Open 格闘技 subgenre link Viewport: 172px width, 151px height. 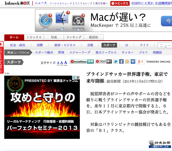157,52
